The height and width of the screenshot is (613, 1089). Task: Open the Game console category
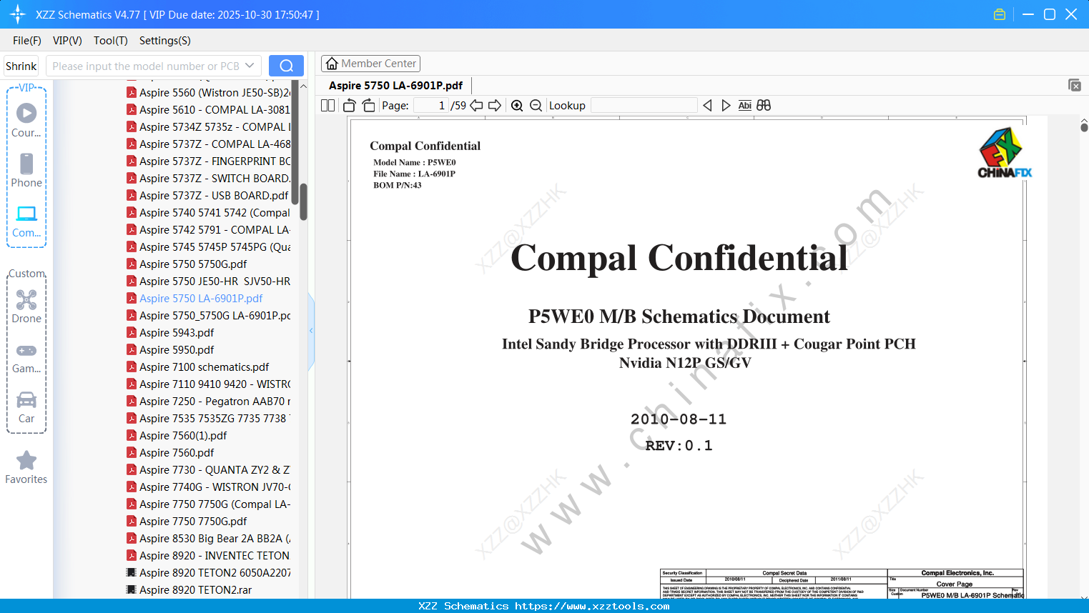point(26,357)
